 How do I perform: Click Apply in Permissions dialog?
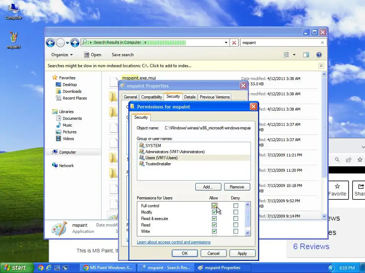pyautogui.click(x=242, y=253)
